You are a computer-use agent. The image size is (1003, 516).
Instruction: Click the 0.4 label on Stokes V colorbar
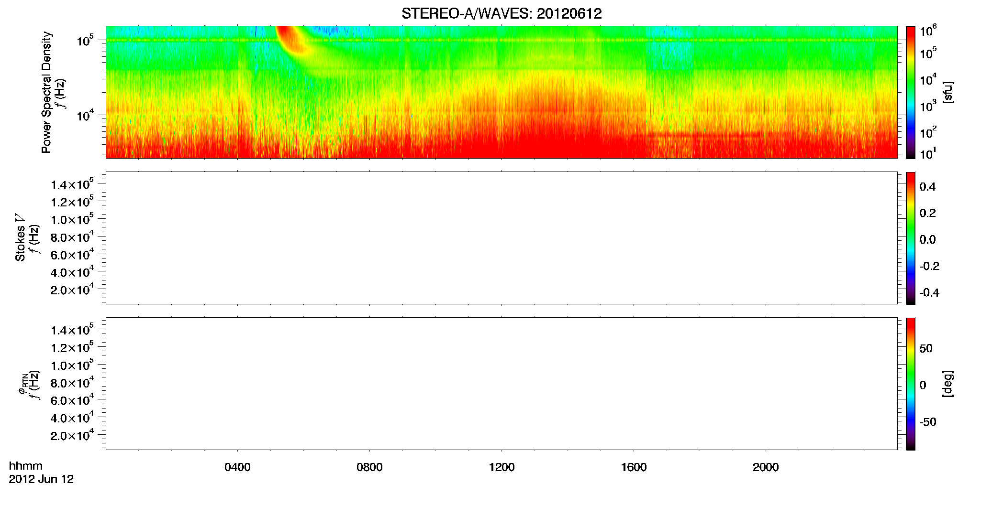click(927, 187)
